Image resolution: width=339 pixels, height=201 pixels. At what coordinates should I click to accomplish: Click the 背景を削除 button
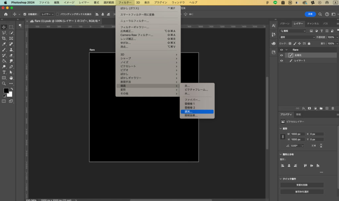[302, 185]
